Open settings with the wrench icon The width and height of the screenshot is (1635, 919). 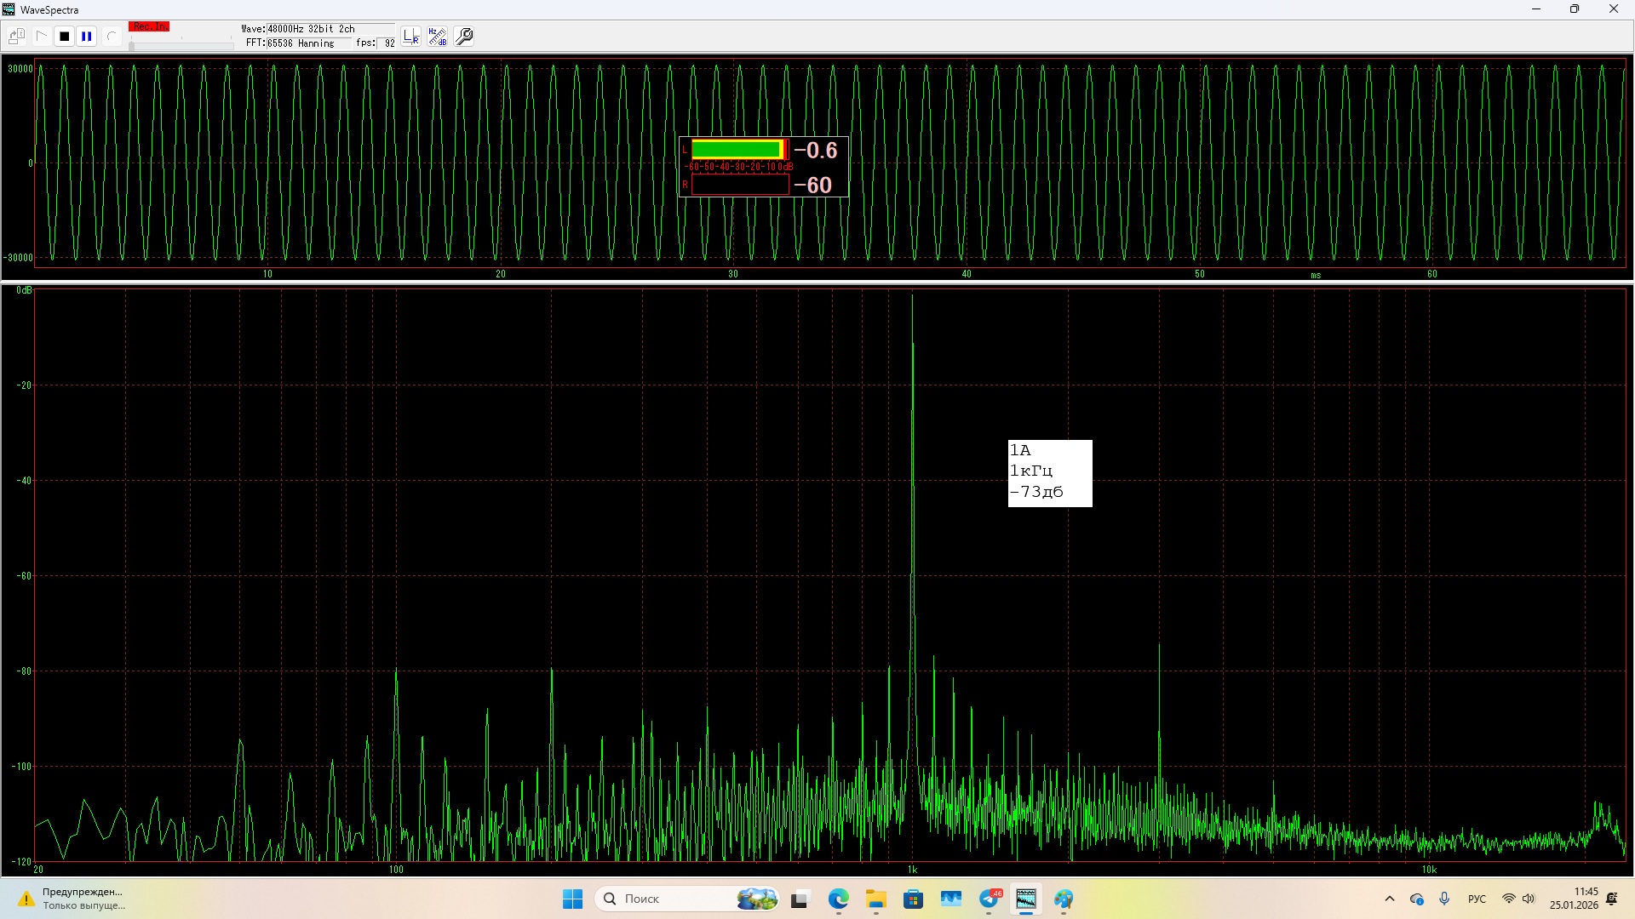(464, 37)
